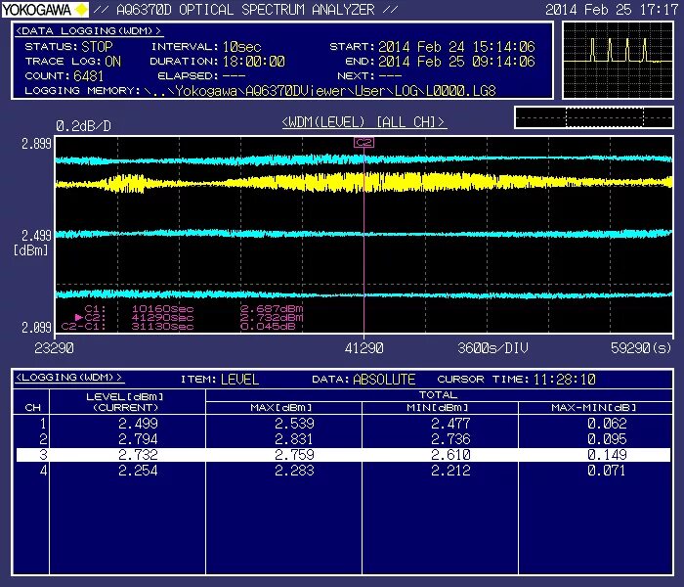Click the logging memory file path
Image resolution: width=684 pixels, height=587 pixels.
(x=320, y=91)
